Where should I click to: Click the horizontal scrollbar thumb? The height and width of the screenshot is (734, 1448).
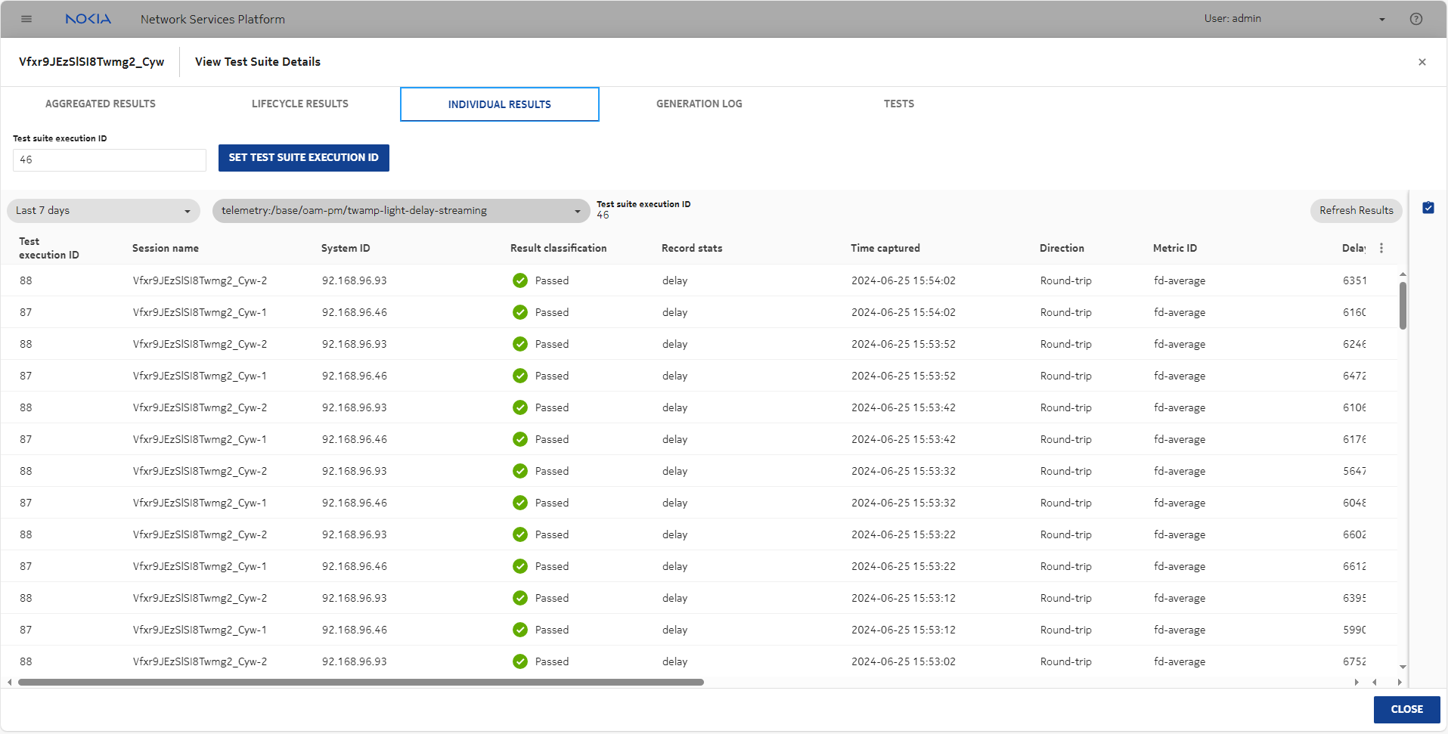tap(361, 682)
